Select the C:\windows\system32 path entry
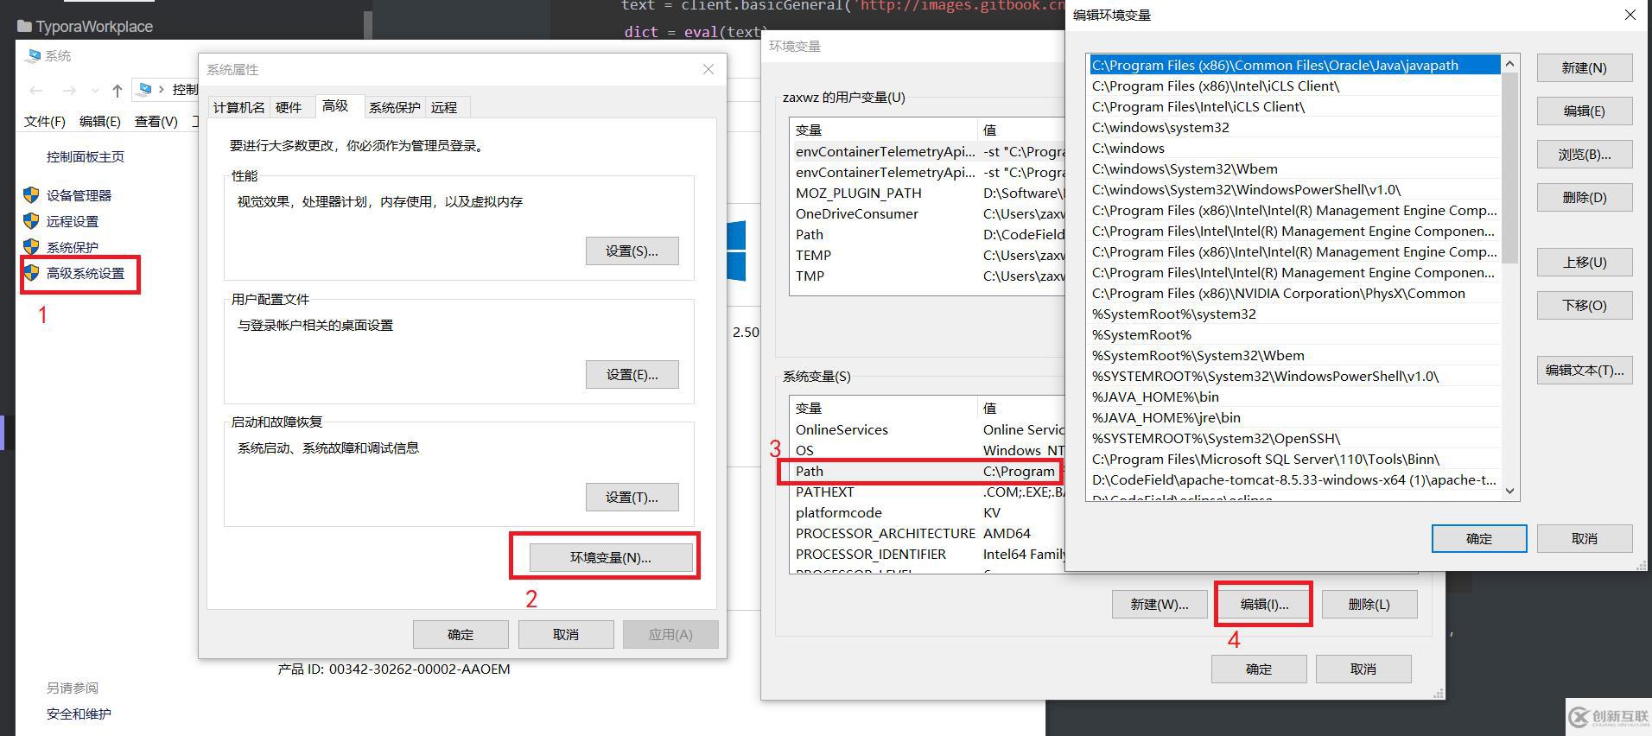This screenshot has width=1652, height=736. point(1294,127)
